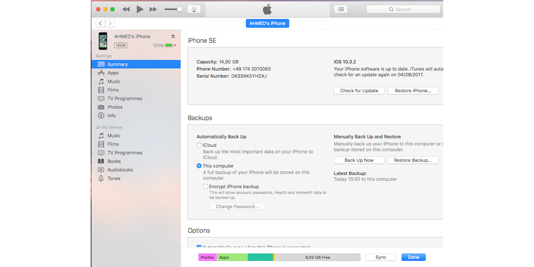Select Summary in the Settings sidebar
Viewport: 534px width, 267px height.
[x=136, y=65]
